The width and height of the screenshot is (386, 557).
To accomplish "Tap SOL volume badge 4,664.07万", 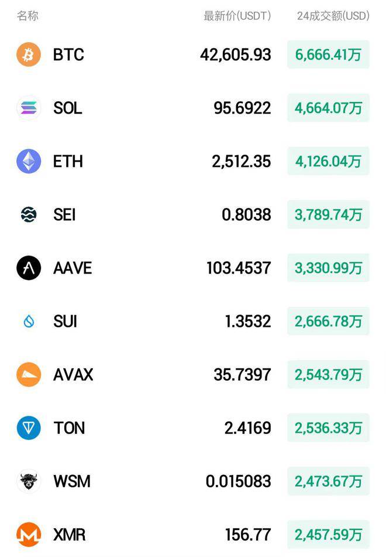I will (x=328, y=108).
